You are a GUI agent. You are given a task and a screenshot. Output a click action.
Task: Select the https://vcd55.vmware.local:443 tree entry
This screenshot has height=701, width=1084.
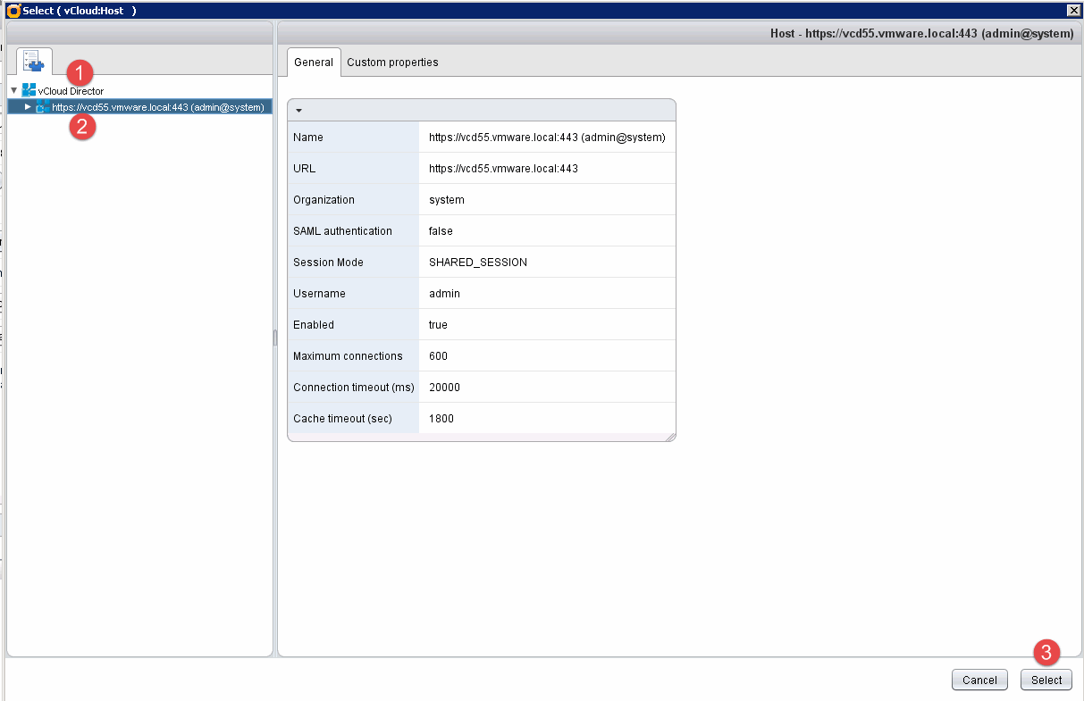[x=157, y=107]
